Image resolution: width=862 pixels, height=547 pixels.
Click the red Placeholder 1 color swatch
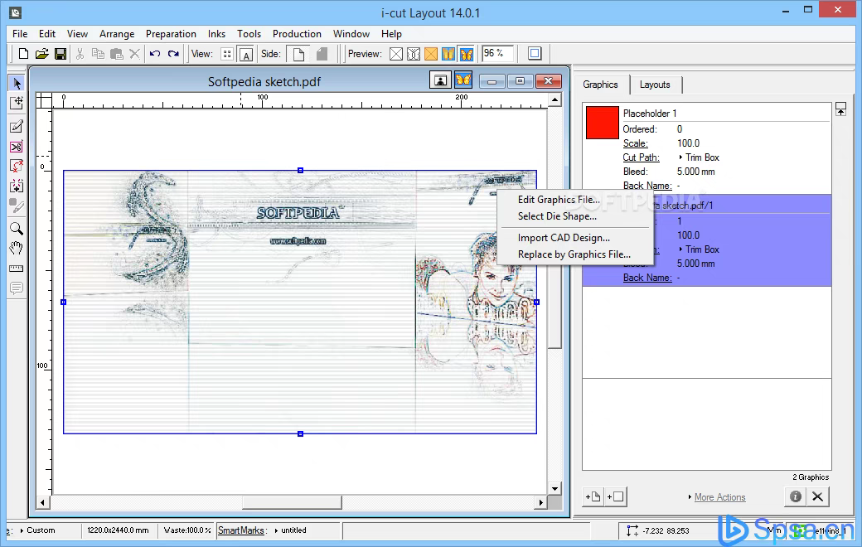pos(601,123)
